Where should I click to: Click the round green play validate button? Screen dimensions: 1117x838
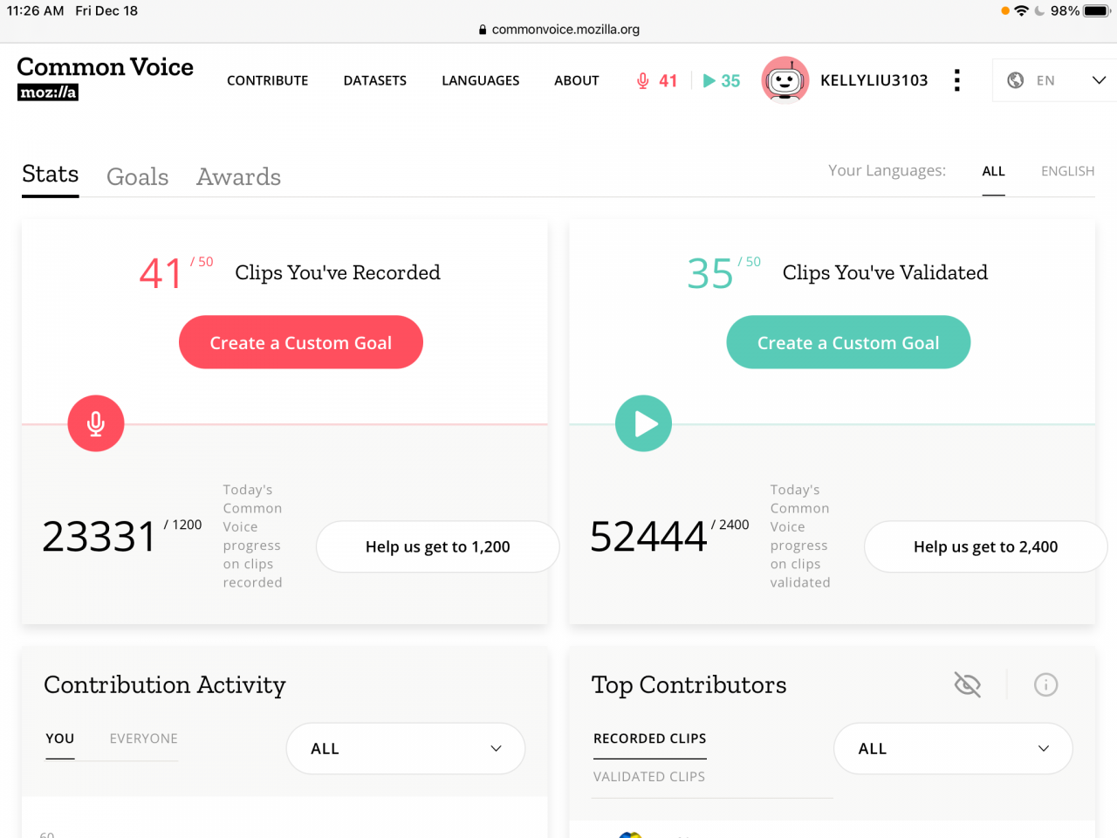[x=643, y=423]
